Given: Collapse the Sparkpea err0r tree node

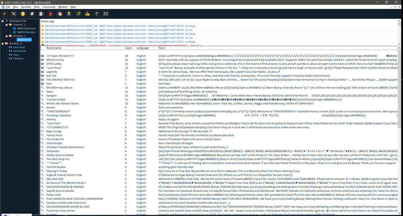Looking at the screenshot, I should 2,21.
